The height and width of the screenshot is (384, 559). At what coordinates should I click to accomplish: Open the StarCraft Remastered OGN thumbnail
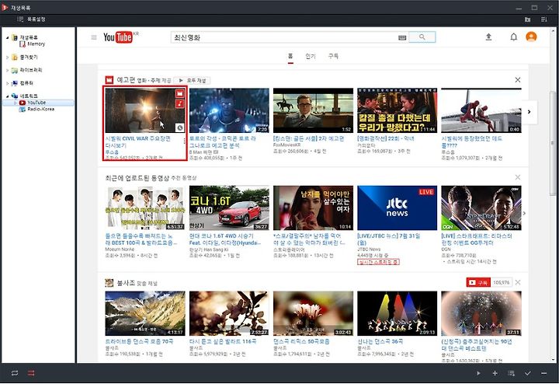pyautogui.click(x=481, y=208)
